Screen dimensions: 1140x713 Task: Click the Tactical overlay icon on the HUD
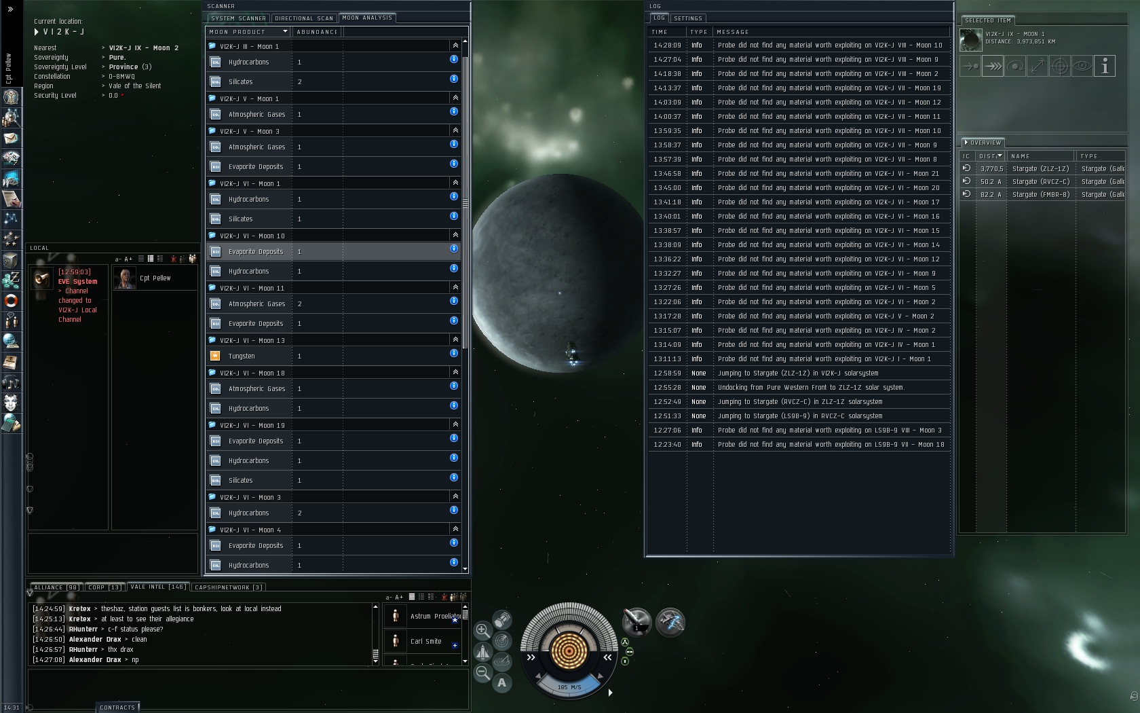coord(502,661)
